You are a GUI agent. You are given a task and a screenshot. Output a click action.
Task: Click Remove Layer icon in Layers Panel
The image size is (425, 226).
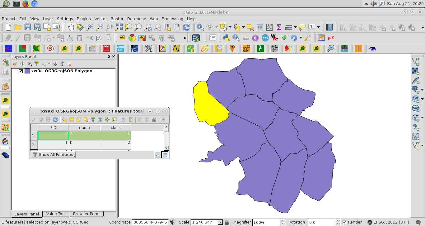point(69,64)
